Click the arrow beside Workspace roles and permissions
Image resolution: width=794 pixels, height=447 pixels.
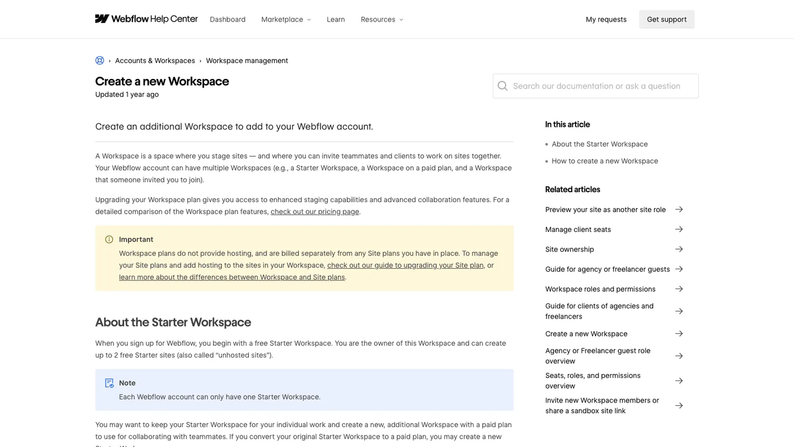679,289
